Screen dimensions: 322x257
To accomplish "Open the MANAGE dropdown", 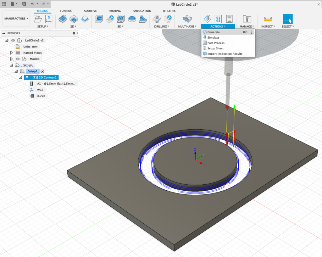I will click(x=247, y=26).
